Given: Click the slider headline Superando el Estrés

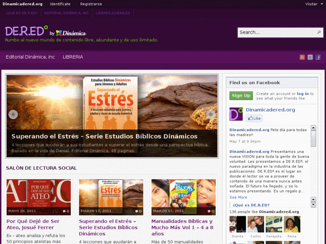Looking at the screenshot, I should pos(104,136).
